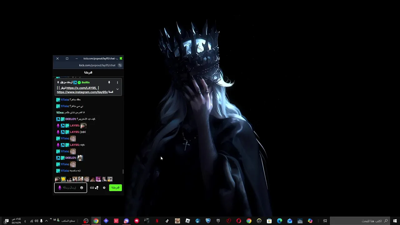Click the chat panel header title
400x225 pixels.
88,72
